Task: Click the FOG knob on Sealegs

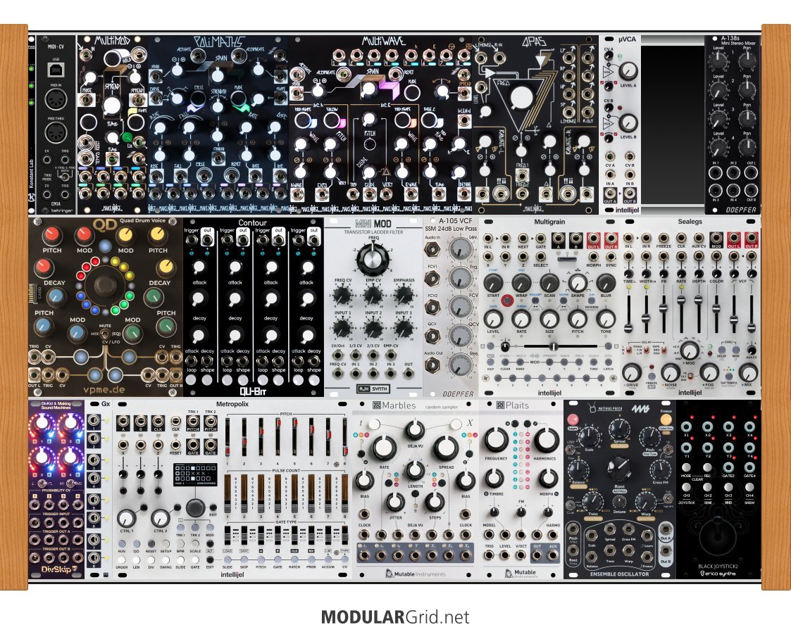Action: [709, 372]
